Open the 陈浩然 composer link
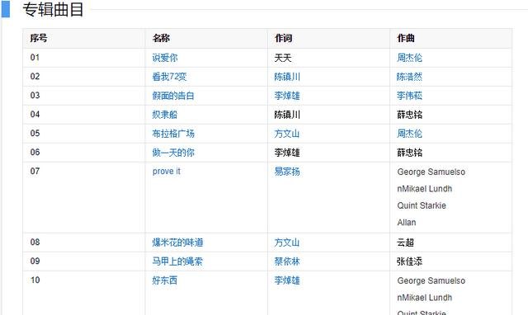Viewport: 528px width, 315px height. click(409, 77)
